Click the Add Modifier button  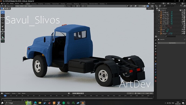pos(171,43)
